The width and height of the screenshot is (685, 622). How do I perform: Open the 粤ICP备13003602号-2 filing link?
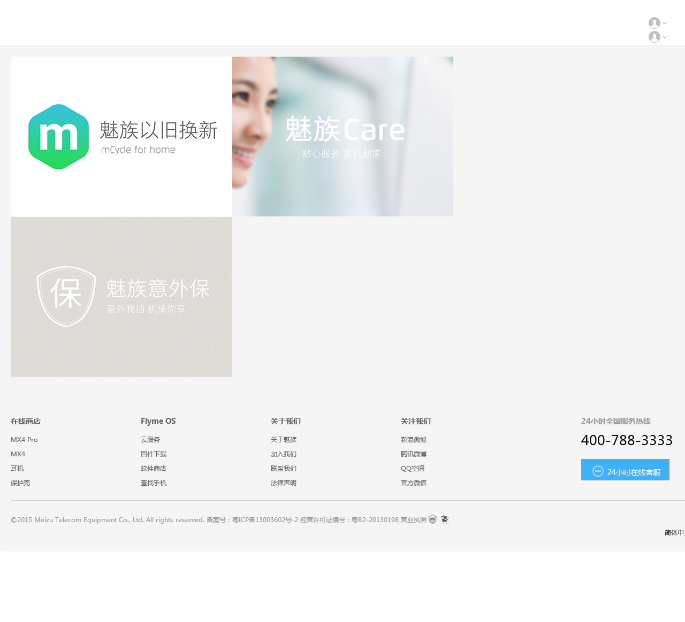pyautogui.click(x=265, y=520)
